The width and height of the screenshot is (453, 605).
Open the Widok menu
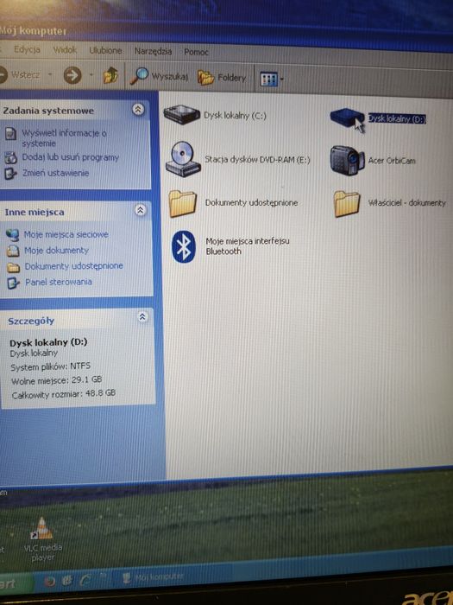(65, 50)
